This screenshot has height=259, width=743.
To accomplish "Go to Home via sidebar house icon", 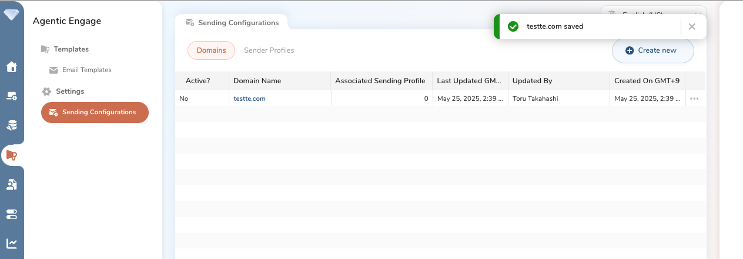I will click(12, 67).
